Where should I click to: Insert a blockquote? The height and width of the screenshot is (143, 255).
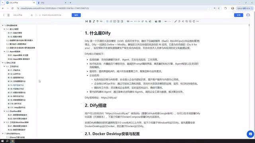pos(128,21)
